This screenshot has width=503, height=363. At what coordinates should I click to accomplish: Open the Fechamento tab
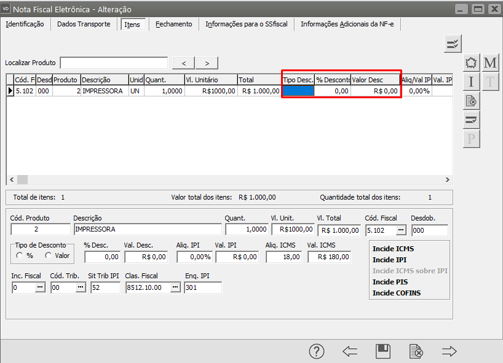click(x=173, y=24)
